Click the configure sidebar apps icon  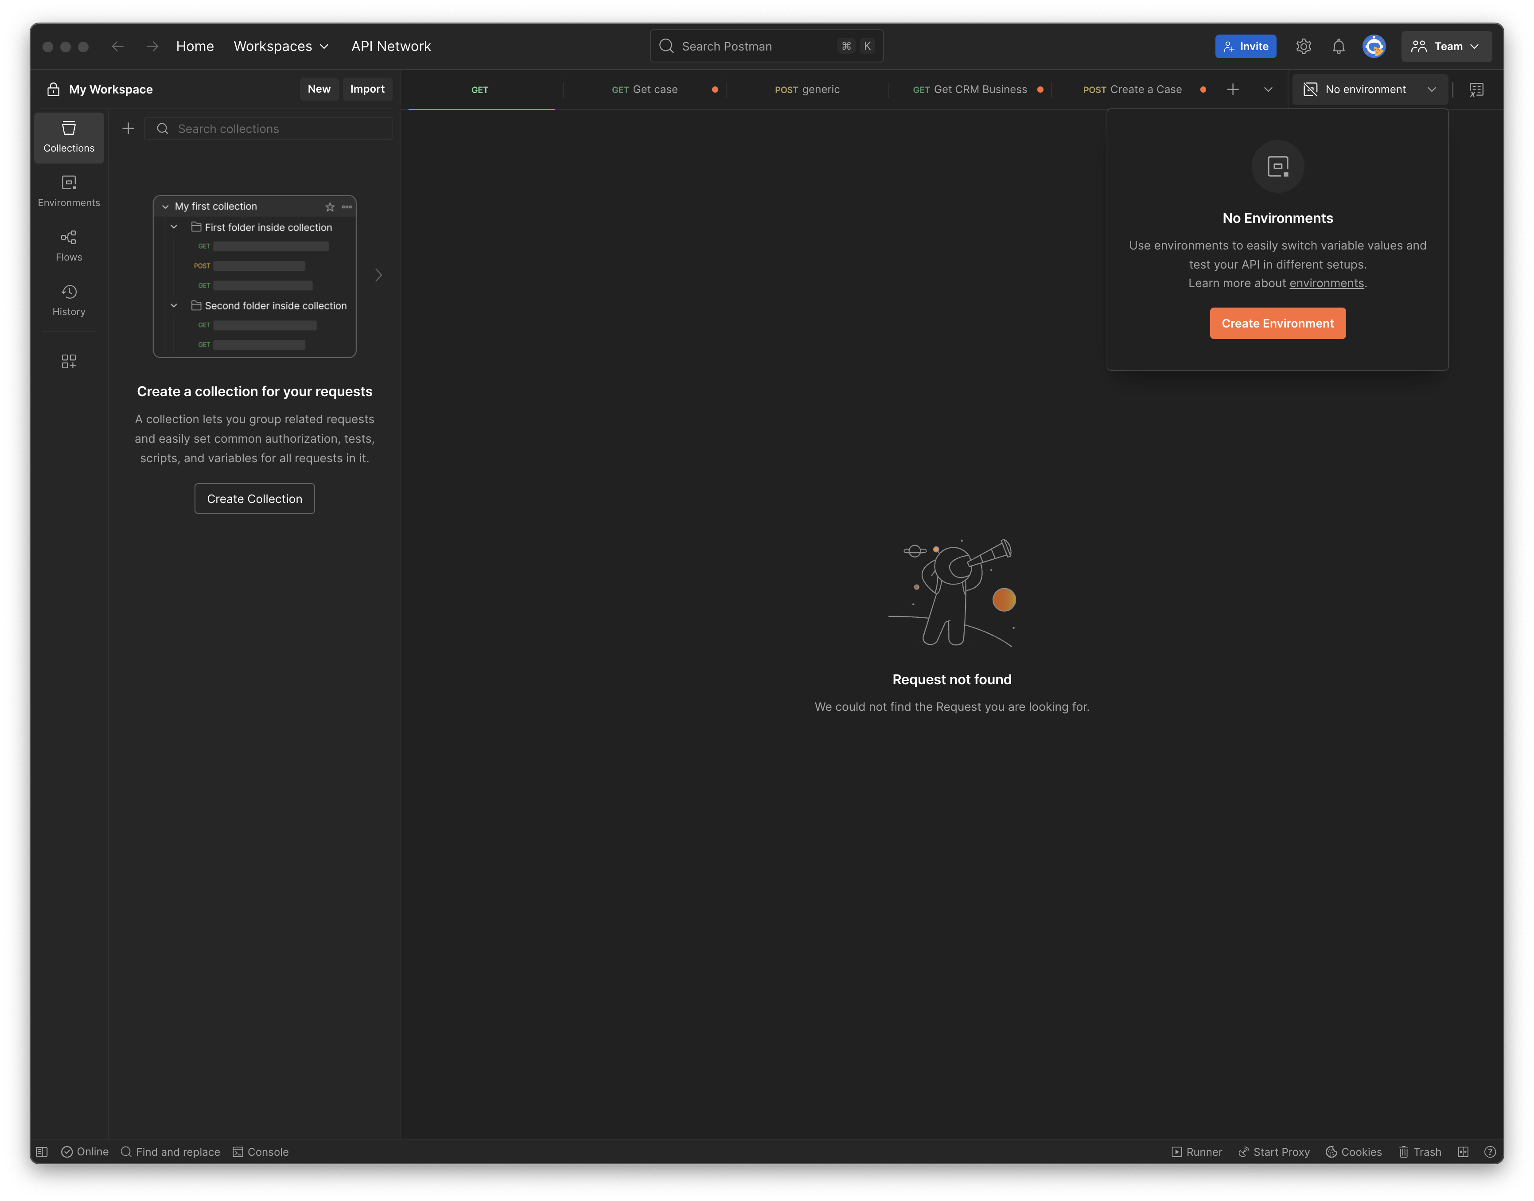(x=69, y=362)
